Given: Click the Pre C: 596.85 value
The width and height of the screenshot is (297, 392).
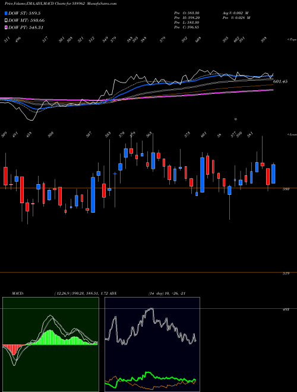Looking at the screenshot, I should [187, 27].
